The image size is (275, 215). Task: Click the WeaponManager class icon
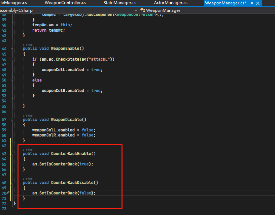[x=143, y=10]
